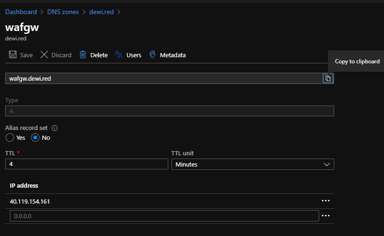This screenshot has width=384, height=236.
Task: Select Yes for Alias record set
Action: pos(10,138)
